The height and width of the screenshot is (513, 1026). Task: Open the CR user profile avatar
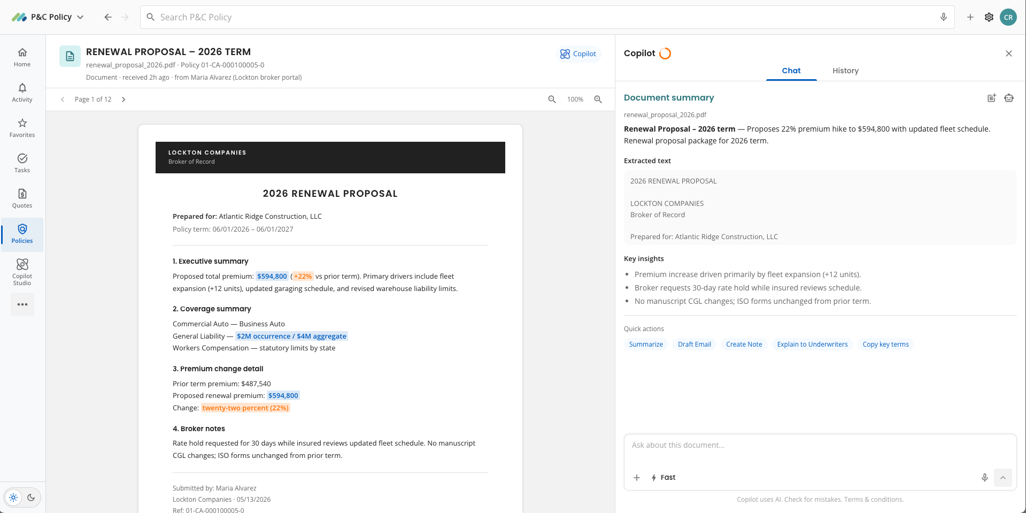[1008, 17]
